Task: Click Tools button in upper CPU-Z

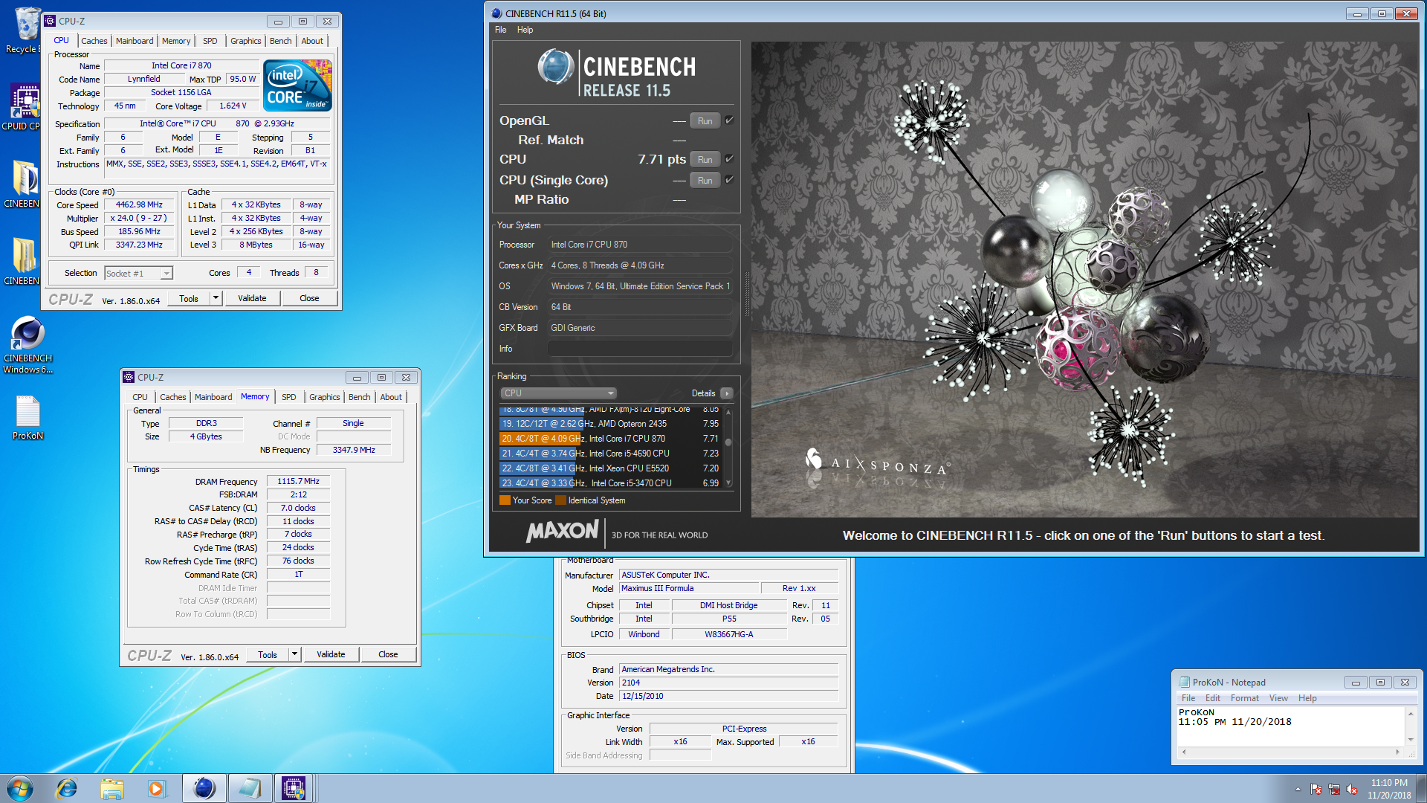Action: 189,298
